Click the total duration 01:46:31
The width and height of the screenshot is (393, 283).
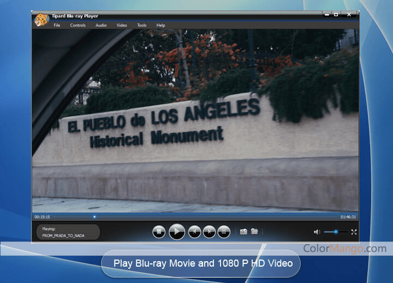pyautogui.click(x=348, y=217)
